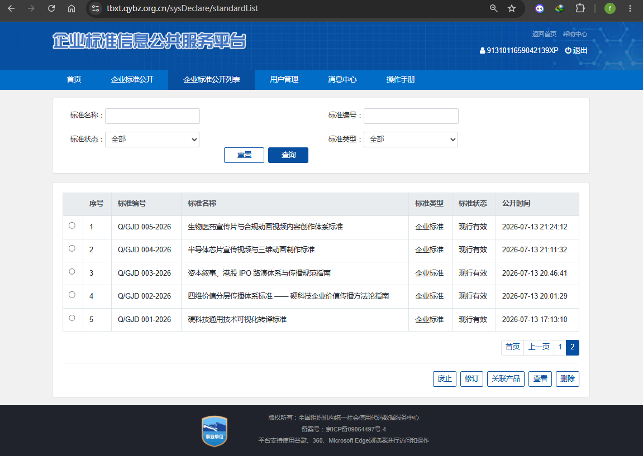Viewport: 643px width, 456px height.
Task: Click the 事业单位 badge in footer
Action: pos(215,431)
